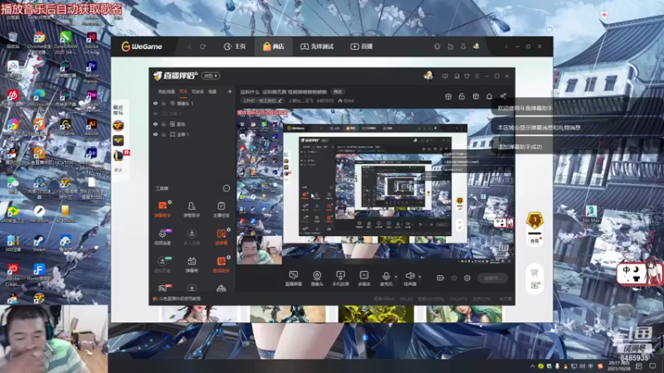Mute the 麦克风 microphone
Viewport: 664px width, 373px height.
(x=386, y=279)
